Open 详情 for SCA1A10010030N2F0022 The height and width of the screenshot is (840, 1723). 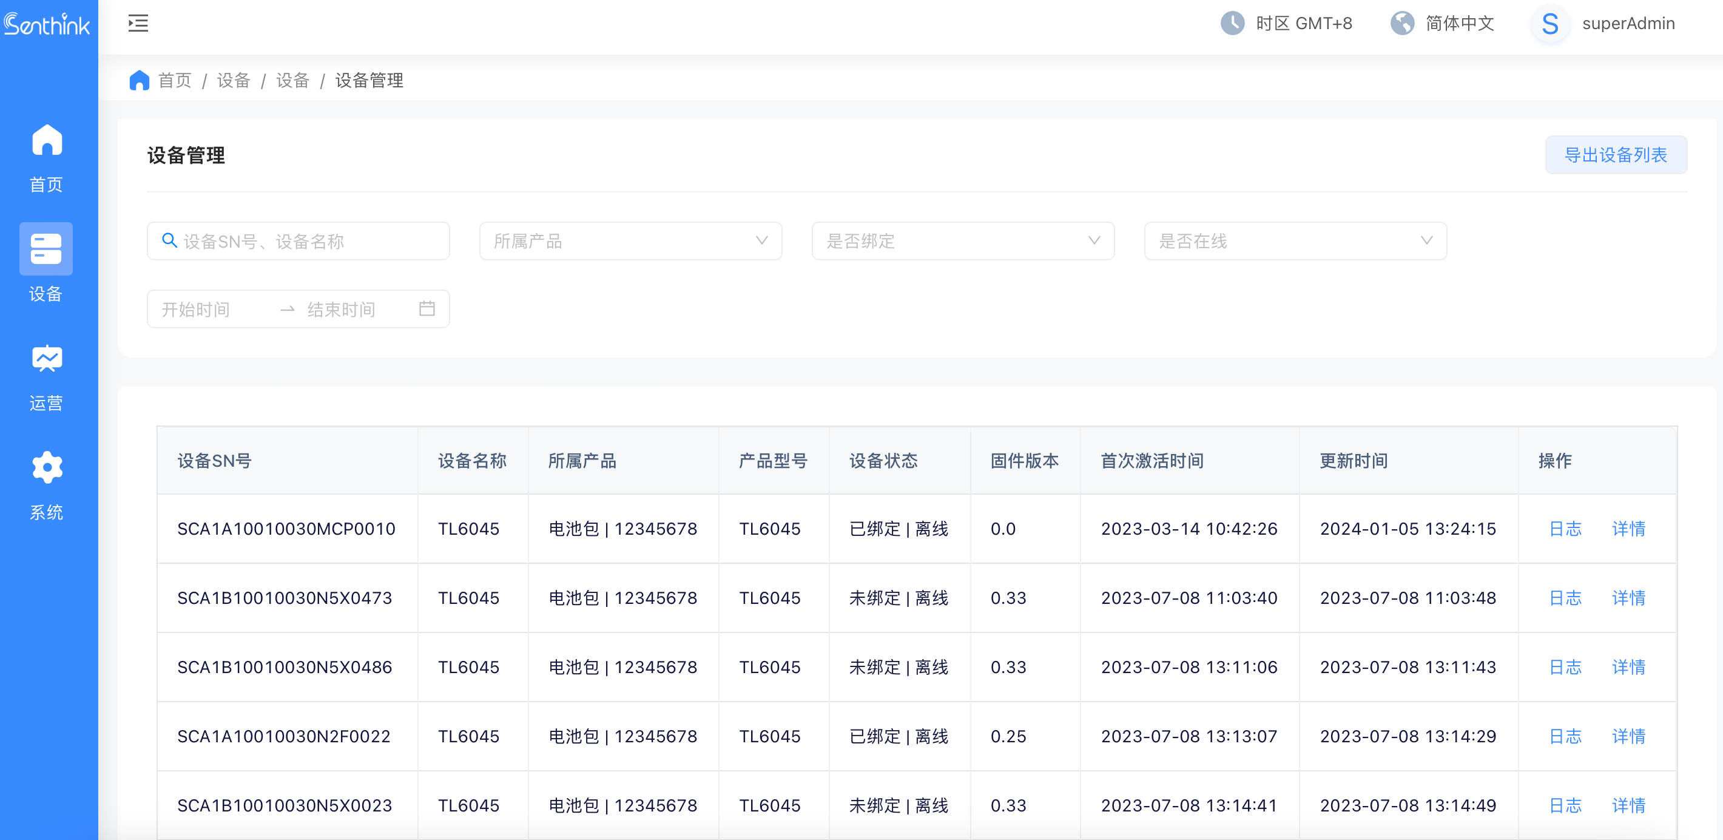coord(1628,736)
